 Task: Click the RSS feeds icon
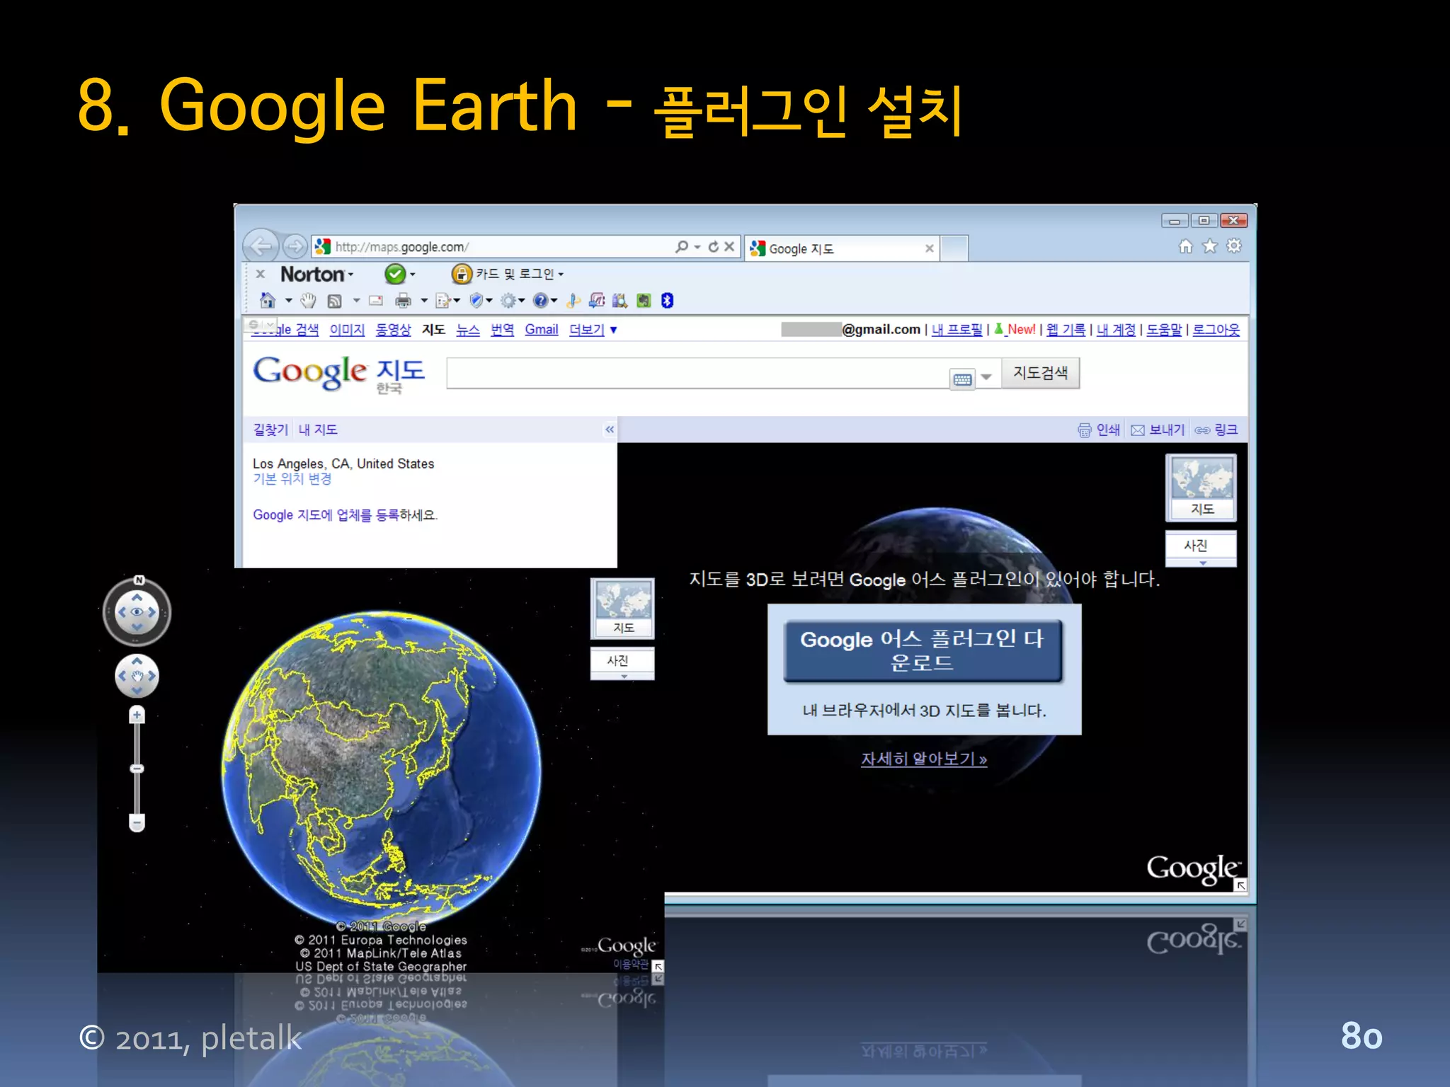tap(335, 301)
